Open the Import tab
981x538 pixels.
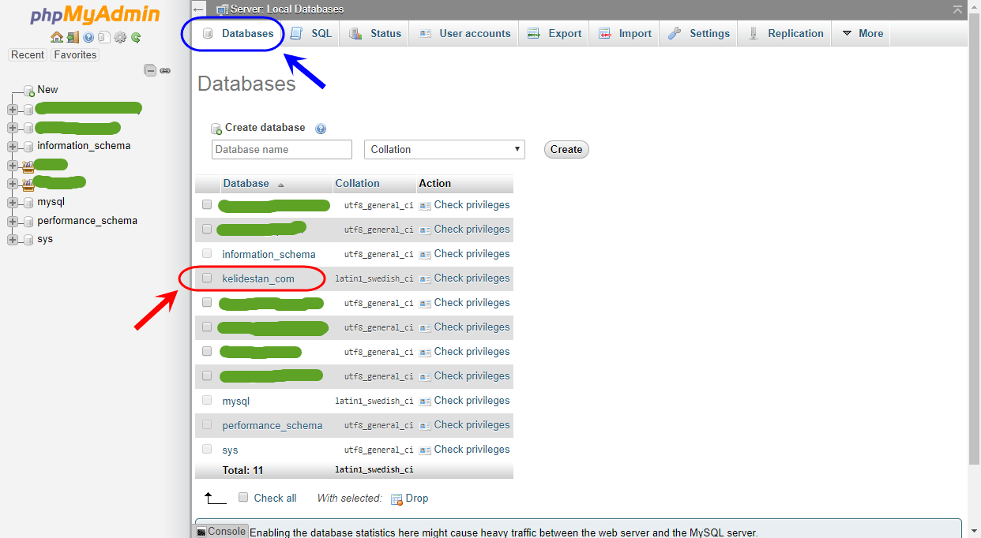[x=625, y=33]
